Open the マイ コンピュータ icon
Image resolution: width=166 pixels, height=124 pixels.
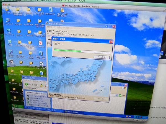tap(8, 20)
